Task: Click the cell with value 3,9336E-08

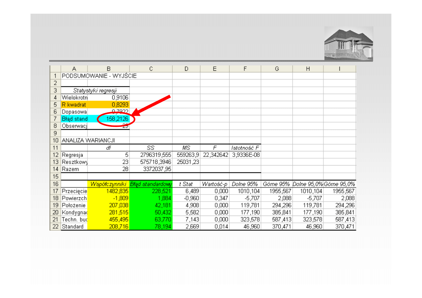Action: pyautogui.click(x=245, y=155)
